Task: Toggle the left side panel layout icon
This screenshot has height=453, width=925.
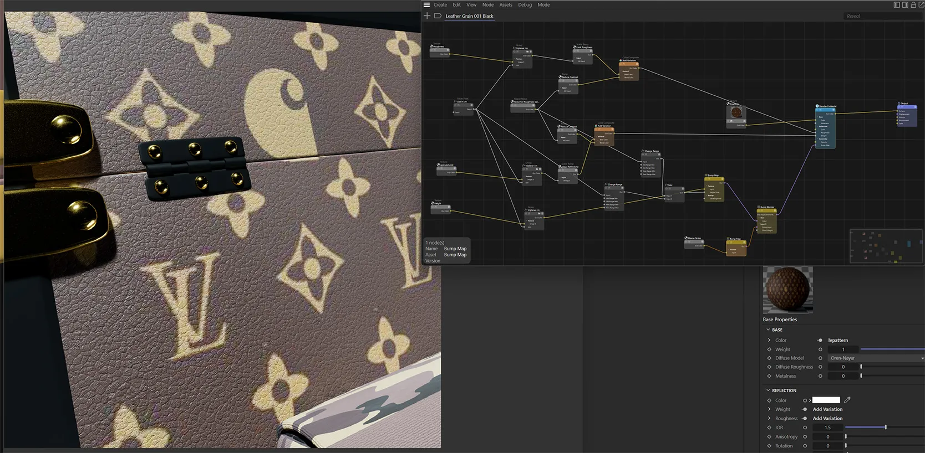Action: pyautogui.click(x=897, y=4)
